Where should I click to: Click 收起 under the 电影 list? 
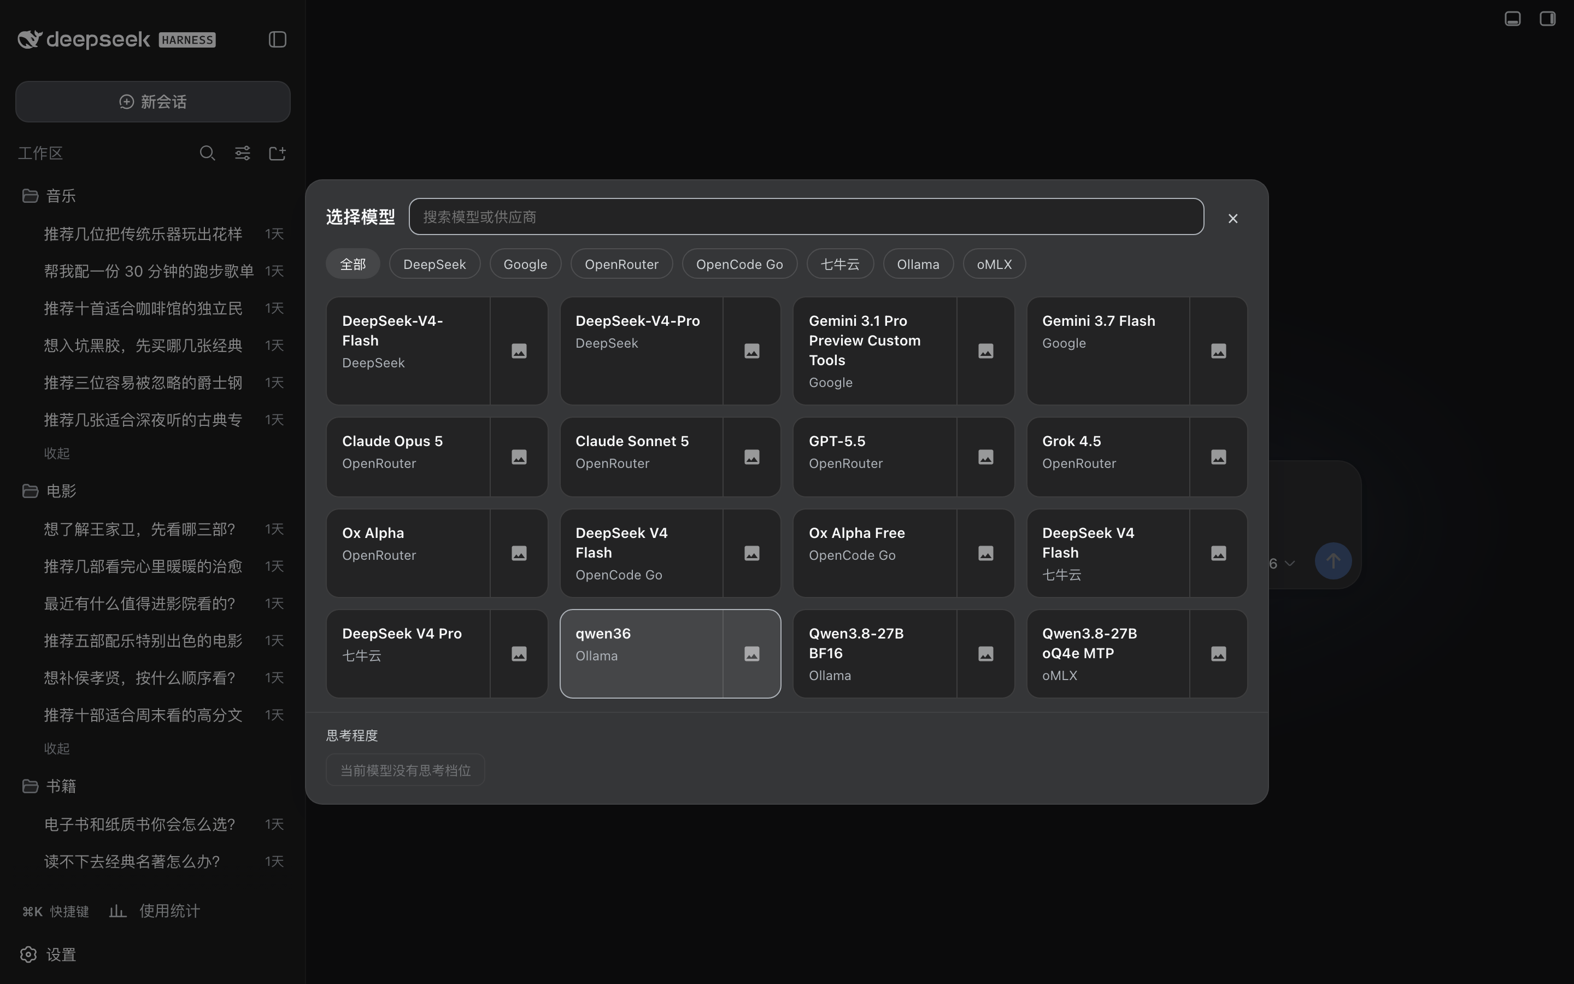pyautogui.click(x=57, y=749)
